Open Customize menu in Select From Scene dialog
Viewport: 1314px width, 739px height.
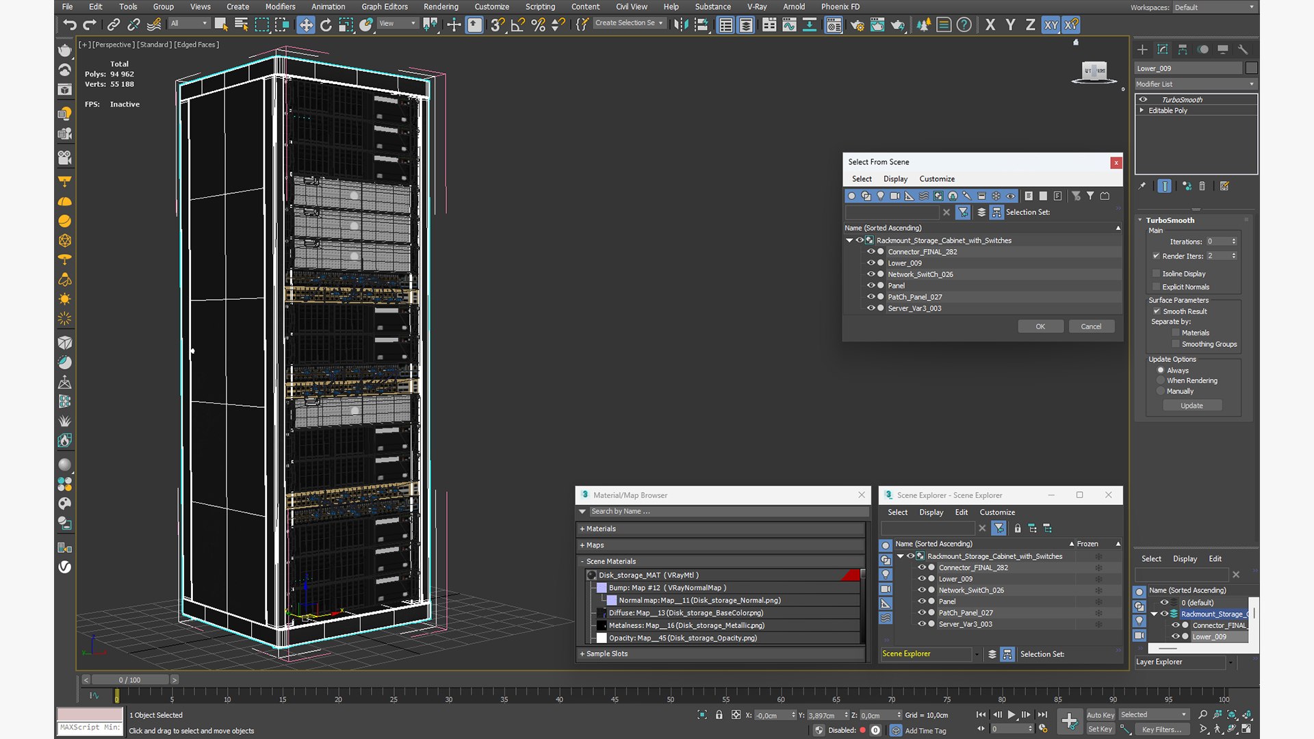[x=937, y=179]
